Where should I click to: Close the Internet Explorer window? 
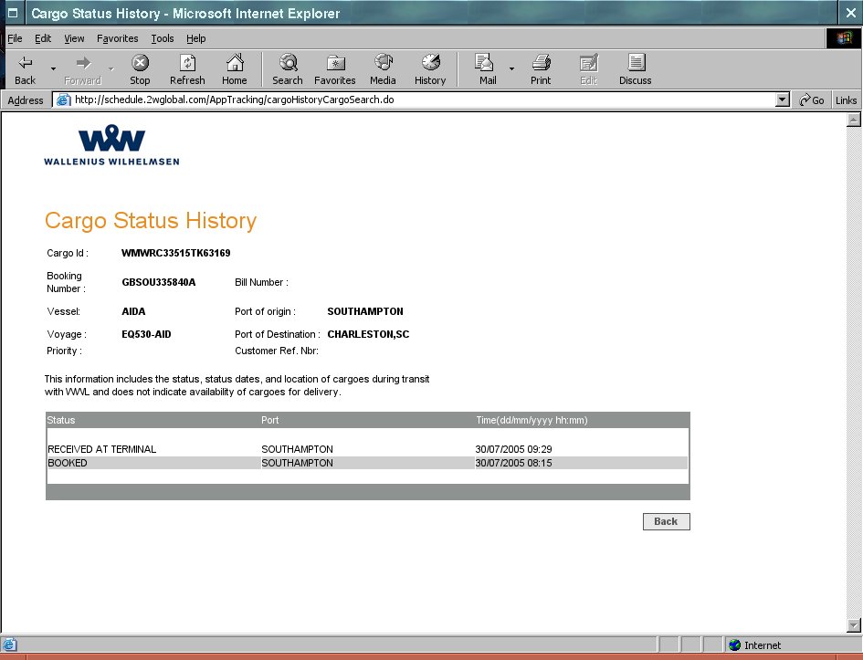pos(851,13)
